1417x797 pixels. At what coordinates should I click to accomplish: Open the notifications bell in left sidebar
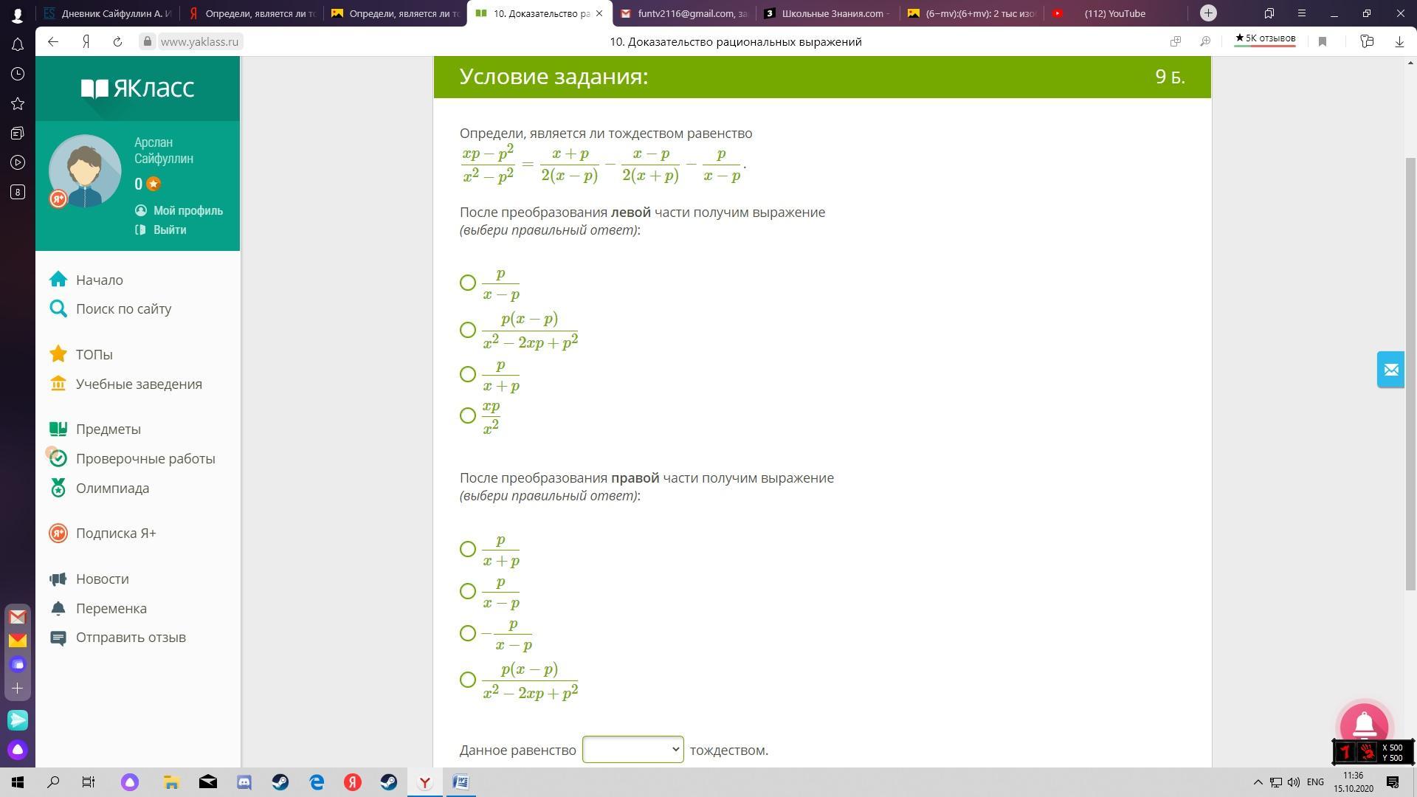tap(18, 45)
